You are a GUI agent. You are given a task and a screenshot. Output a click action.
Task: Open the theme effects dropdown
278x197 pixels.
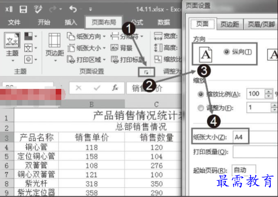(x=30, y=60)
